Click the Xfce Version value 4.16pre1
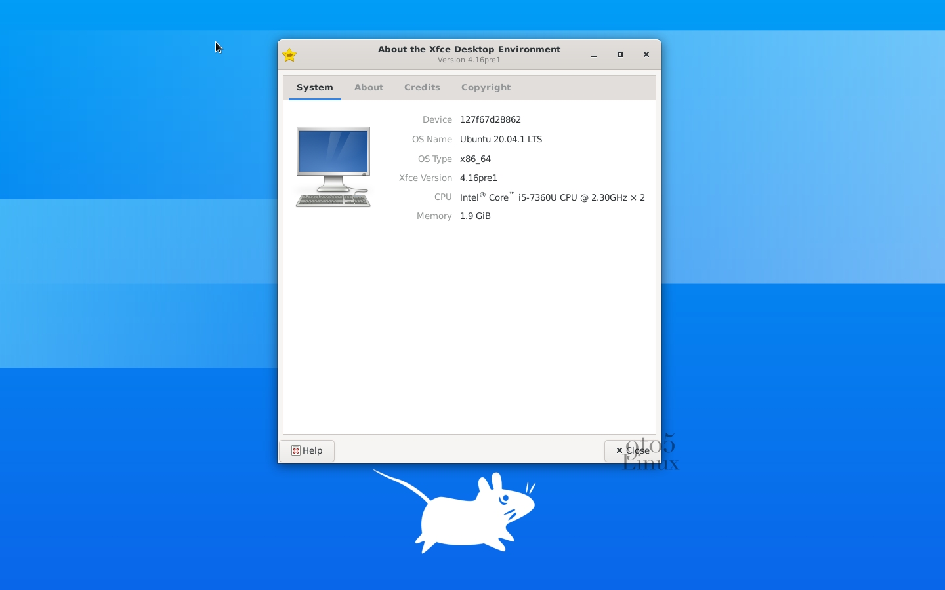The image size is (945, 590). 478,178
